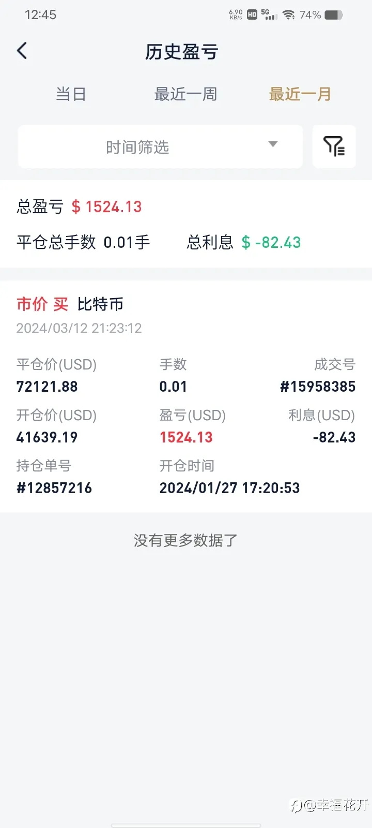This screenshot has height=828, width=372.
Task: Tap the 比特币 trade record title
Action: pos(100,304)
